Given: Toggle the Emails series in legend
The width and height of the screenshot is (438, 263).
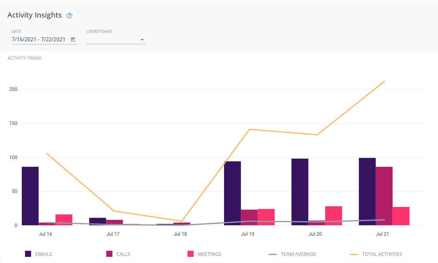Looking at the screenshot, I should [x=43, y=254].
